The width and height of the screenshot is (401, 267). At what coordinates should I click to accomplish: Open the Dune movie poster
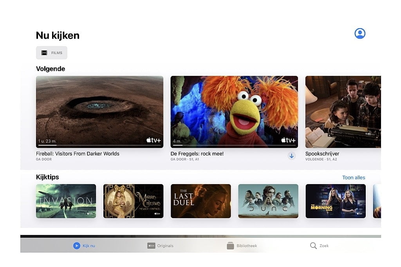268,201
